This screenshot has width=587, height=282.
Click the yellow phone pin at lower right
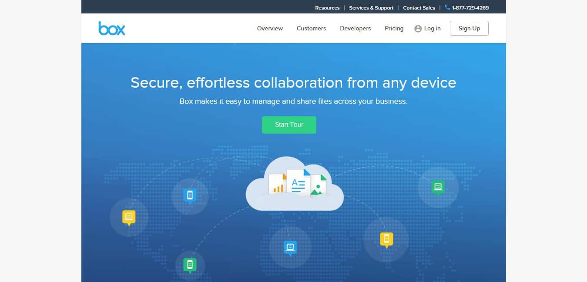coord(386,240)
